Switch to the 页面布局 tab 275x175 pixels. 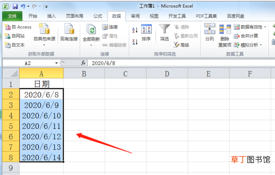(x=75, y=16)
